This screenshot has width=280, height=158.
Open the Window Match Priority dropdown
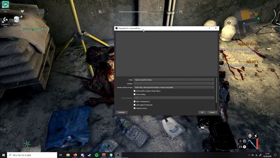[174, 87]
